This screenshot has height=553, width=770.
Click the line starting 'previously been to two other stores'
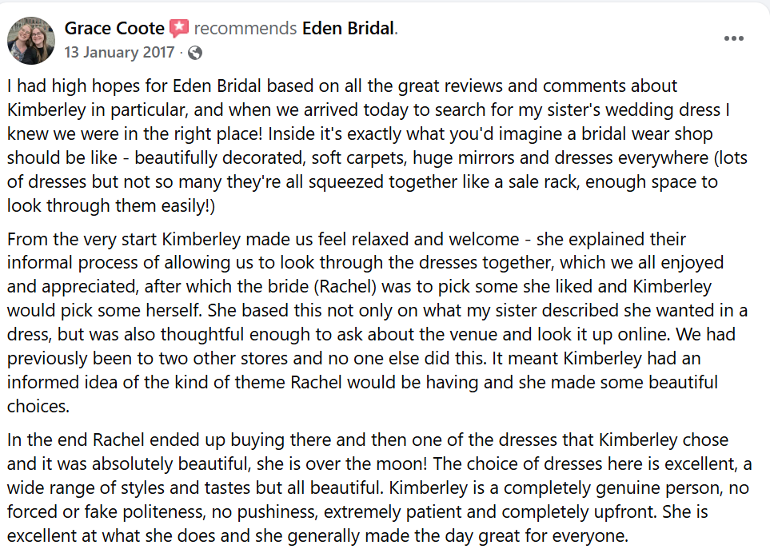[353, 359]
